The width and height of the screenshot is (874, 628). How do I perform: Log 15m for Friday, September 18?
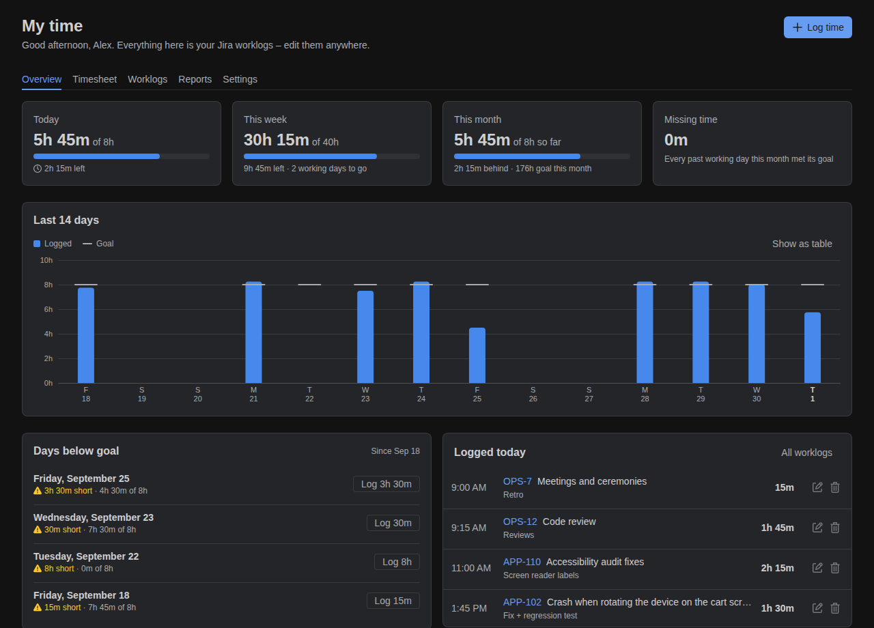[x=393, y=601]
